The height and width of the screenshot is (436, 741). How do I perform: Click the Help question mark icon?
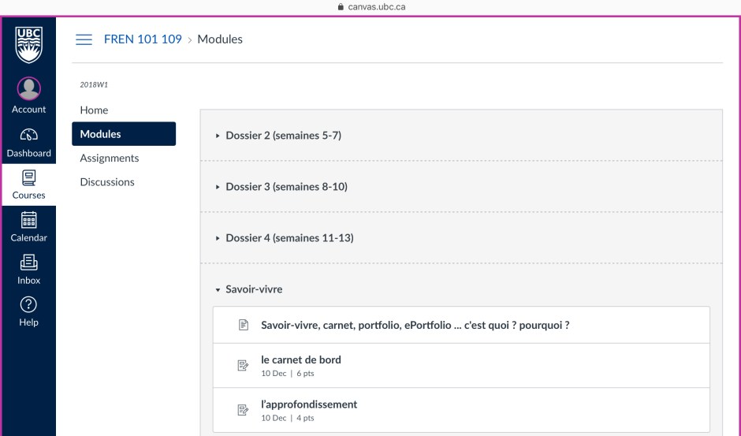tap(28, 304)
